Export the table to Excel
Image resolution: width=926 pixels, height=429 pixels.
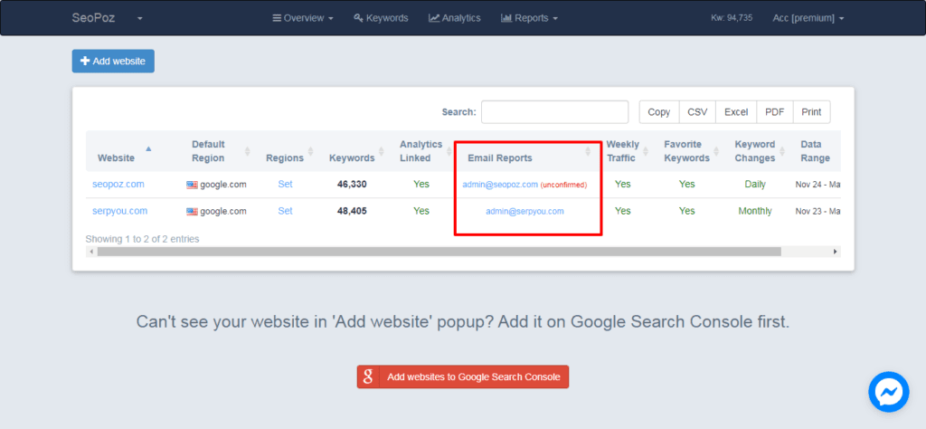[736, 111]
